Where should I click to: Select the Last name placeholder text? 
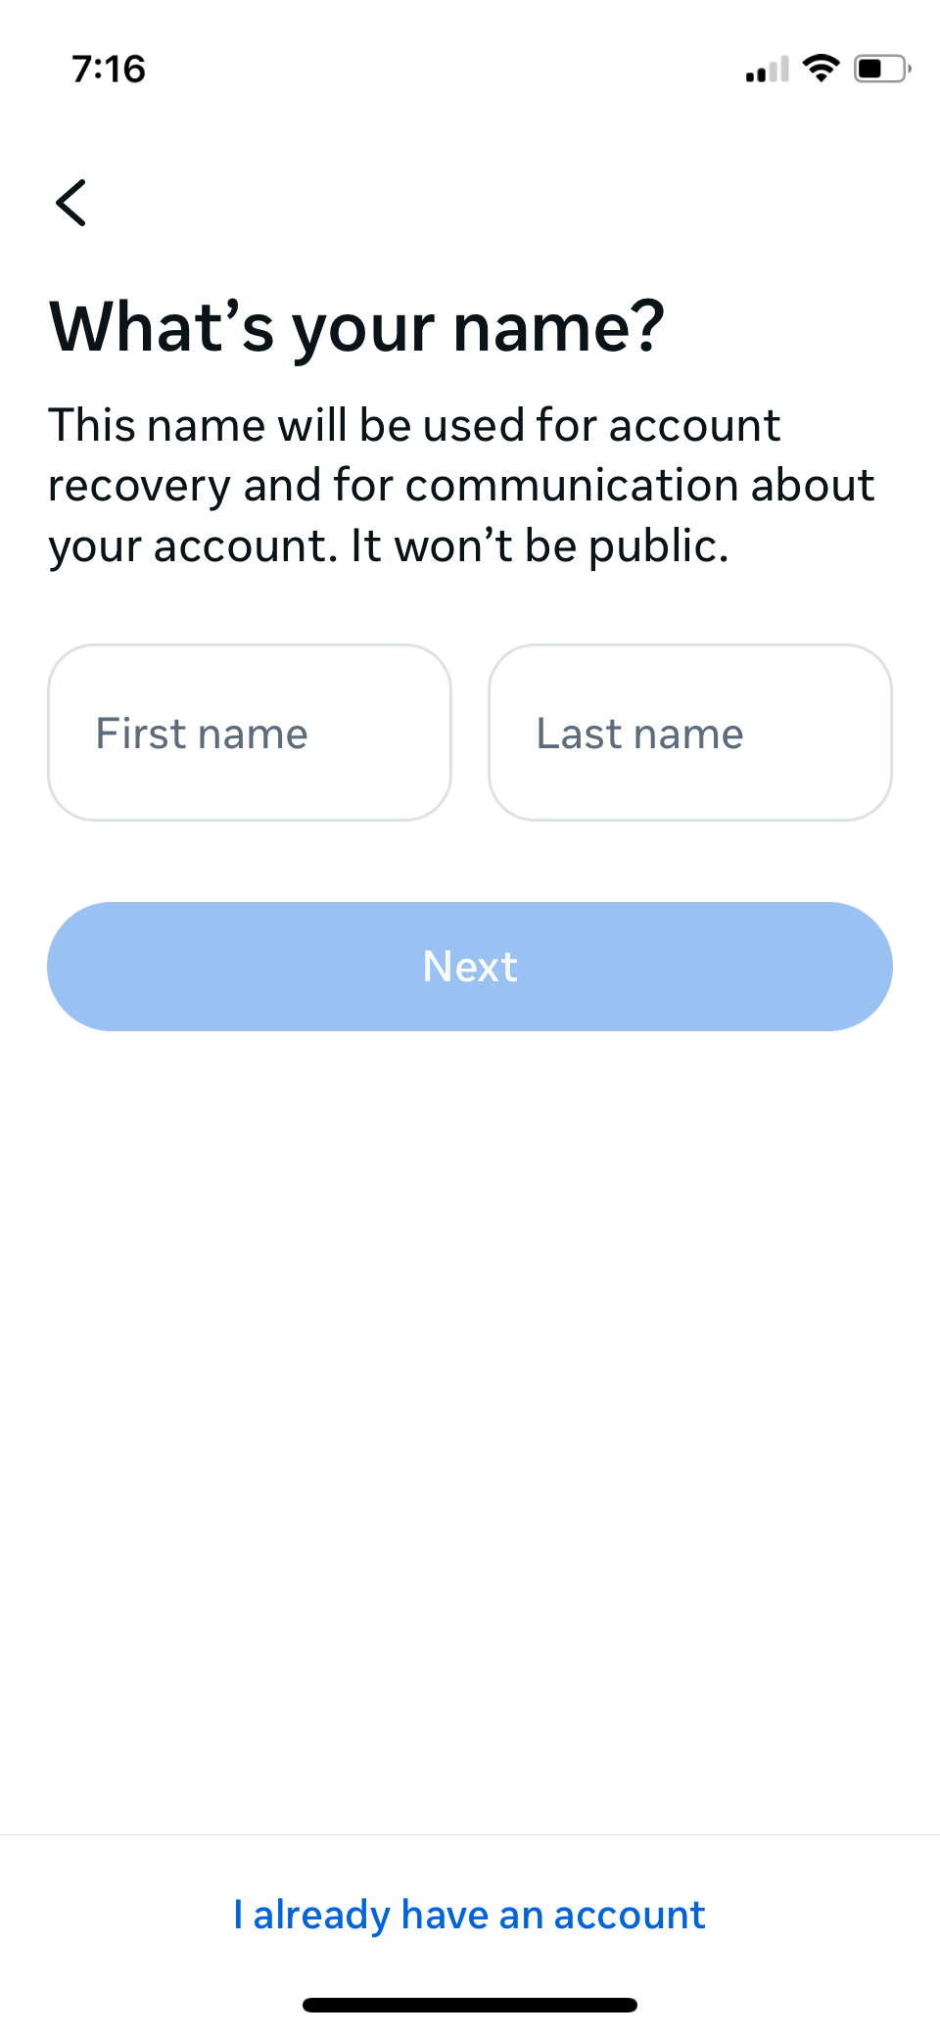pos(640,734)
